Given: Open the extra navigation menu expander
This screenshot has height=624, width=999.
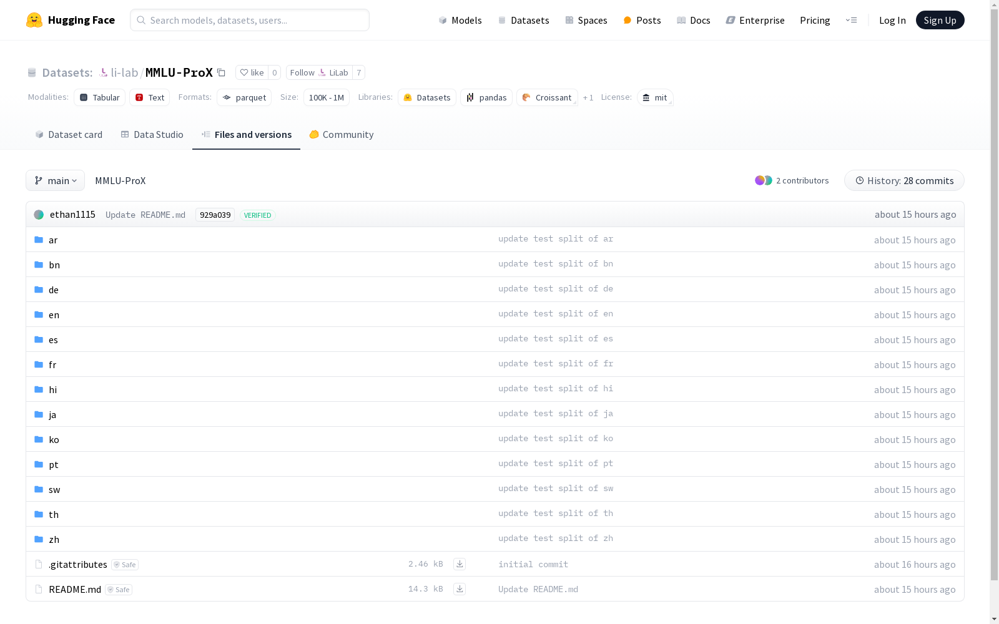Looking at the screenshot, I should (x=851, y=20).
